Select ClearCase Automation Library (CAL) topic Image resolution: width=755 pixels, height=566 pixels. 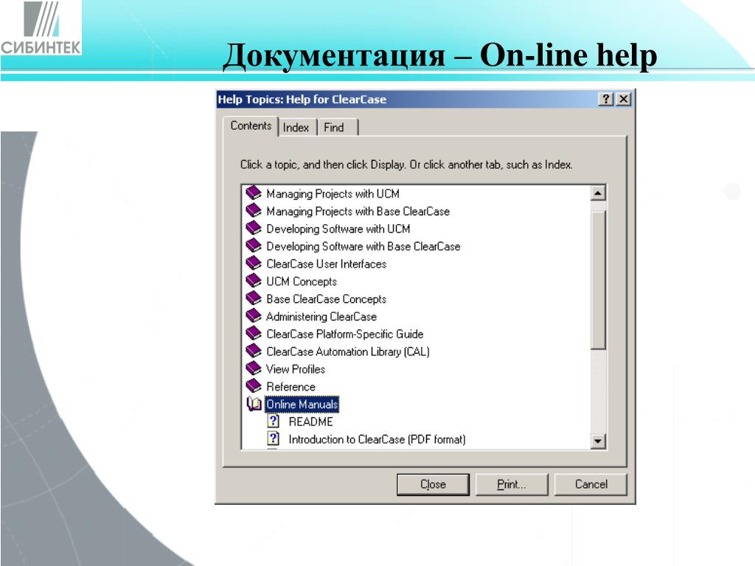[x=348, y=352]
